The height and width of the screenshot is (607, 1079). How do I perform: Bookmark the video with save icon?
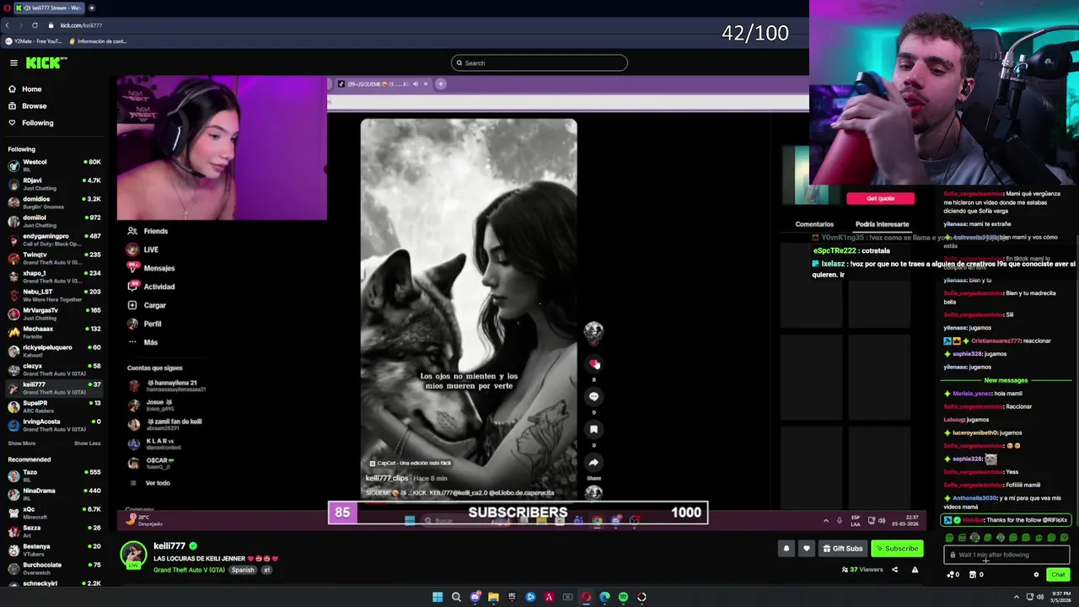[593, 429]
